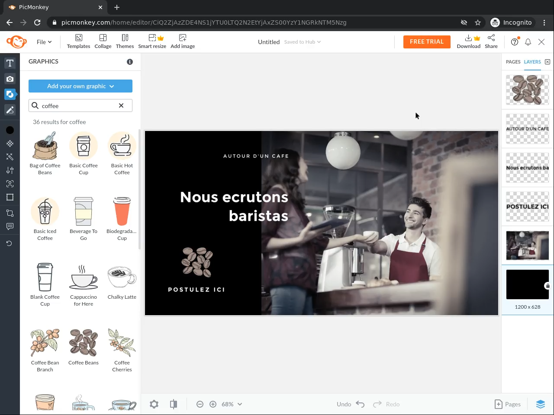The width and height of the screenshot is (554, 415).
Task: Open the Photos tool with camera icon
Action: point(10,79)
